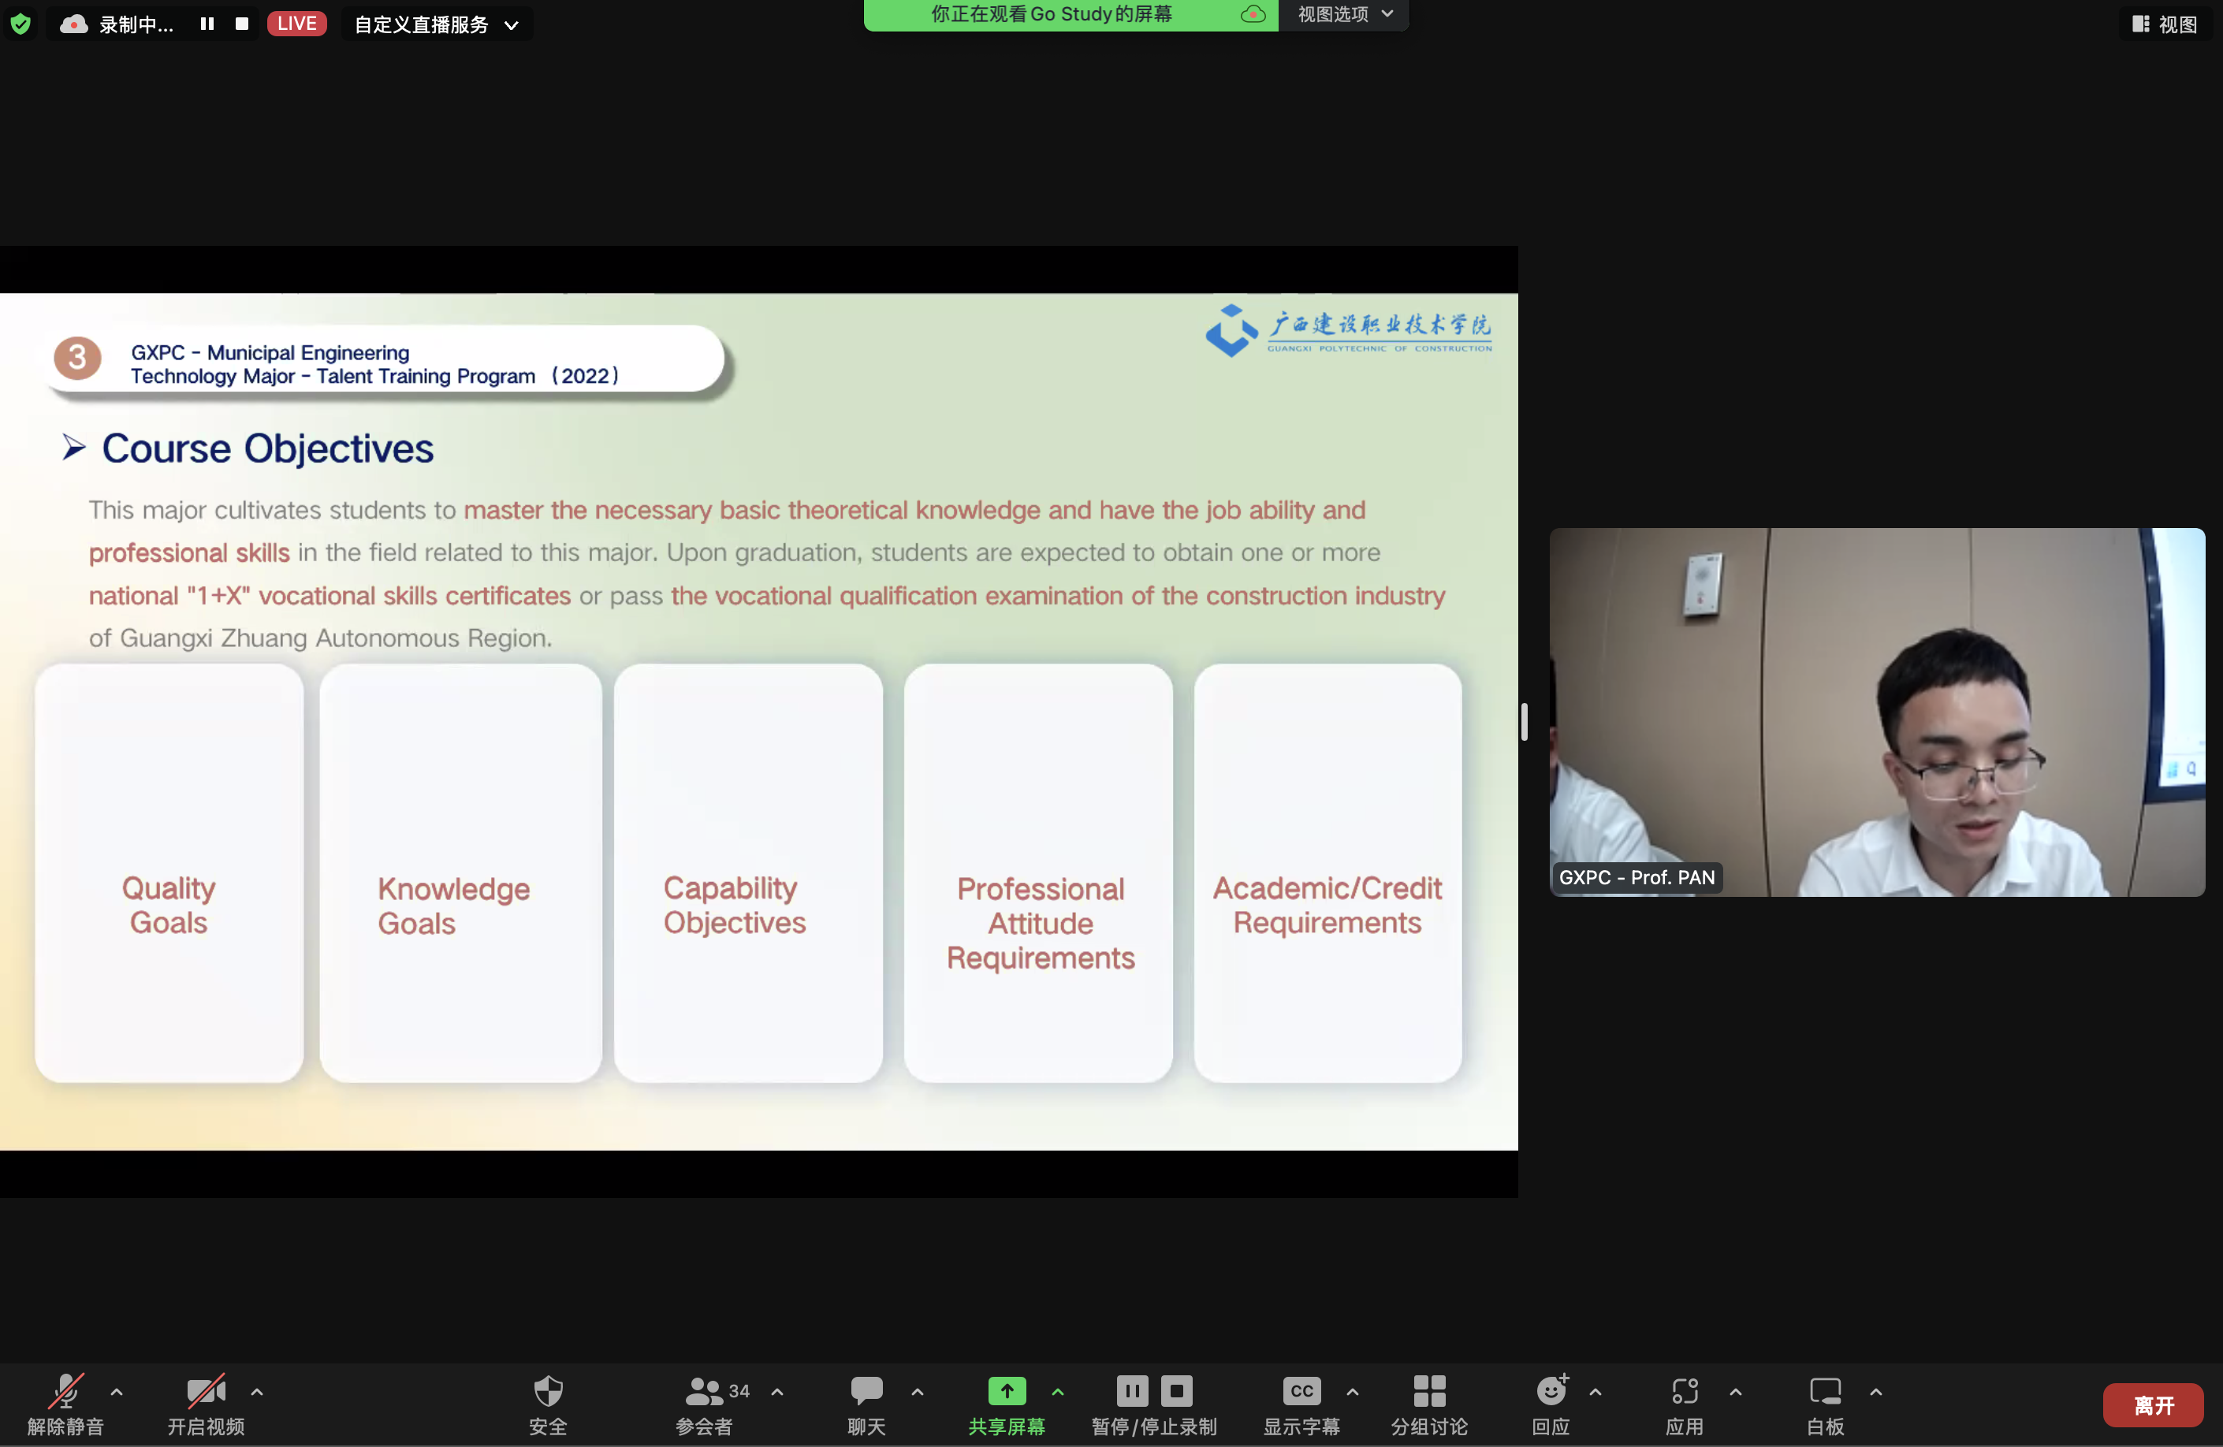Screen dimensions: 2223x1447
Task: Click the red Leave (离开) button
Action: 2153,1404
